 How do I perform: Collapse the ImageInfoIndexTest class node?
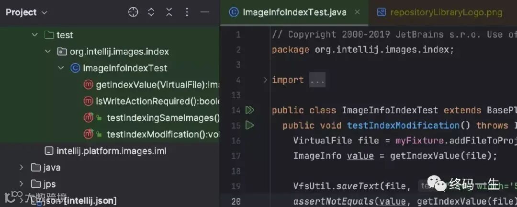(61, 68)
